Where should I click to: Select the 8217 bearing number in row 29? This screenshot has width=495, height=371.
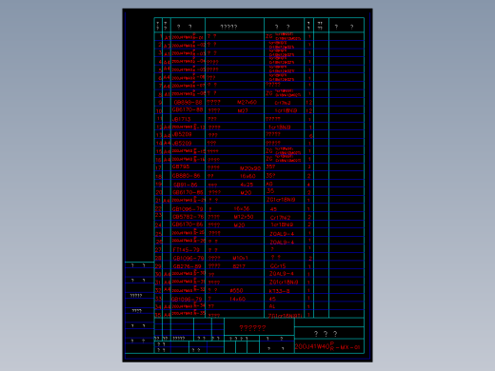coord(239,266)
